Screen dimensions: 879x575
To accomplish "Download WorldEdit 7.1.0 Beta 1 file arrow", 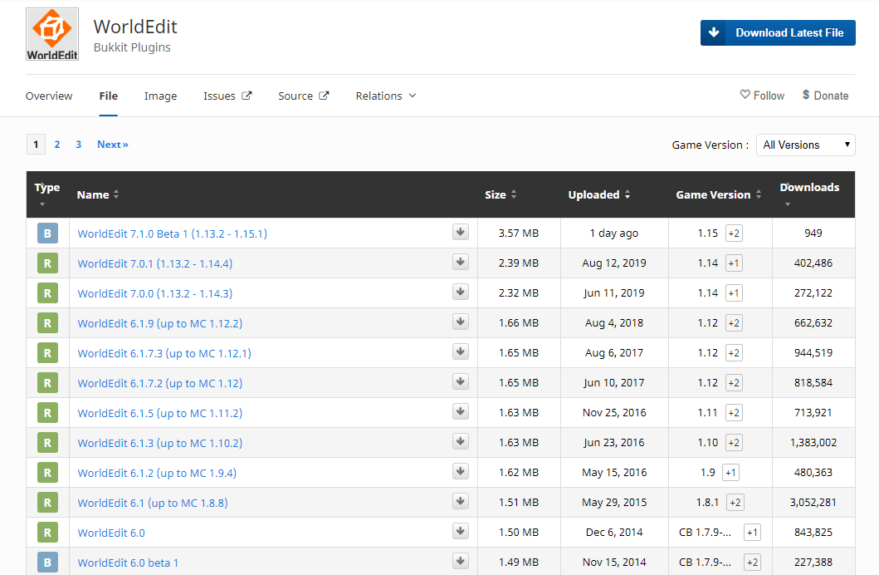I will point(461,232).
